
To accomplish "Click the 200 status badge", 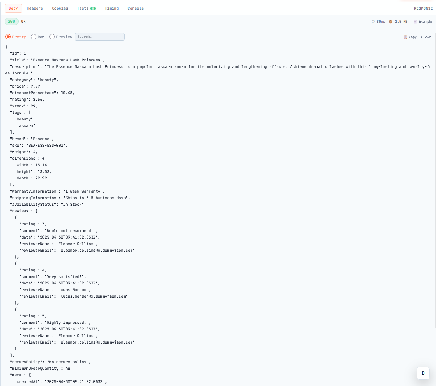I will point(12,21).
